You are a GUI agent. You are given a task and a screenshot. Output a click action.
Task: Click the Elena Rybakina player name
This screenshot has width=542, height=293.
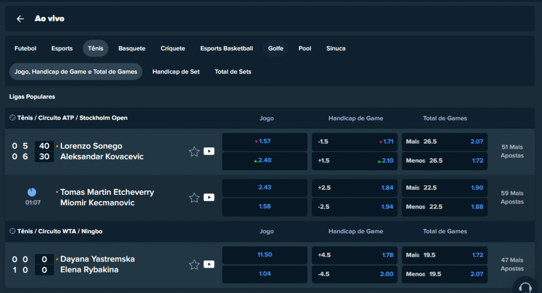coord(89,270)
